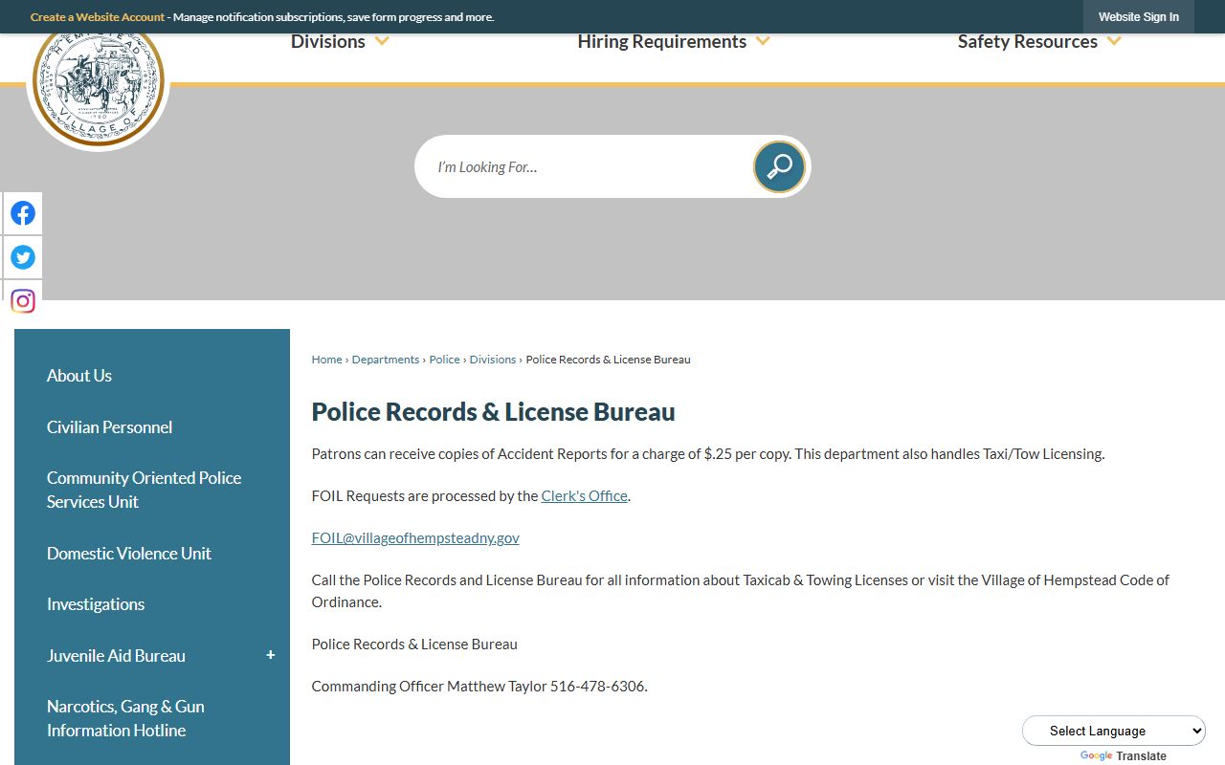This screenshot has height=765, width=1225.
Task: Click the Website Sign In button
Action: coord(1139,17)
